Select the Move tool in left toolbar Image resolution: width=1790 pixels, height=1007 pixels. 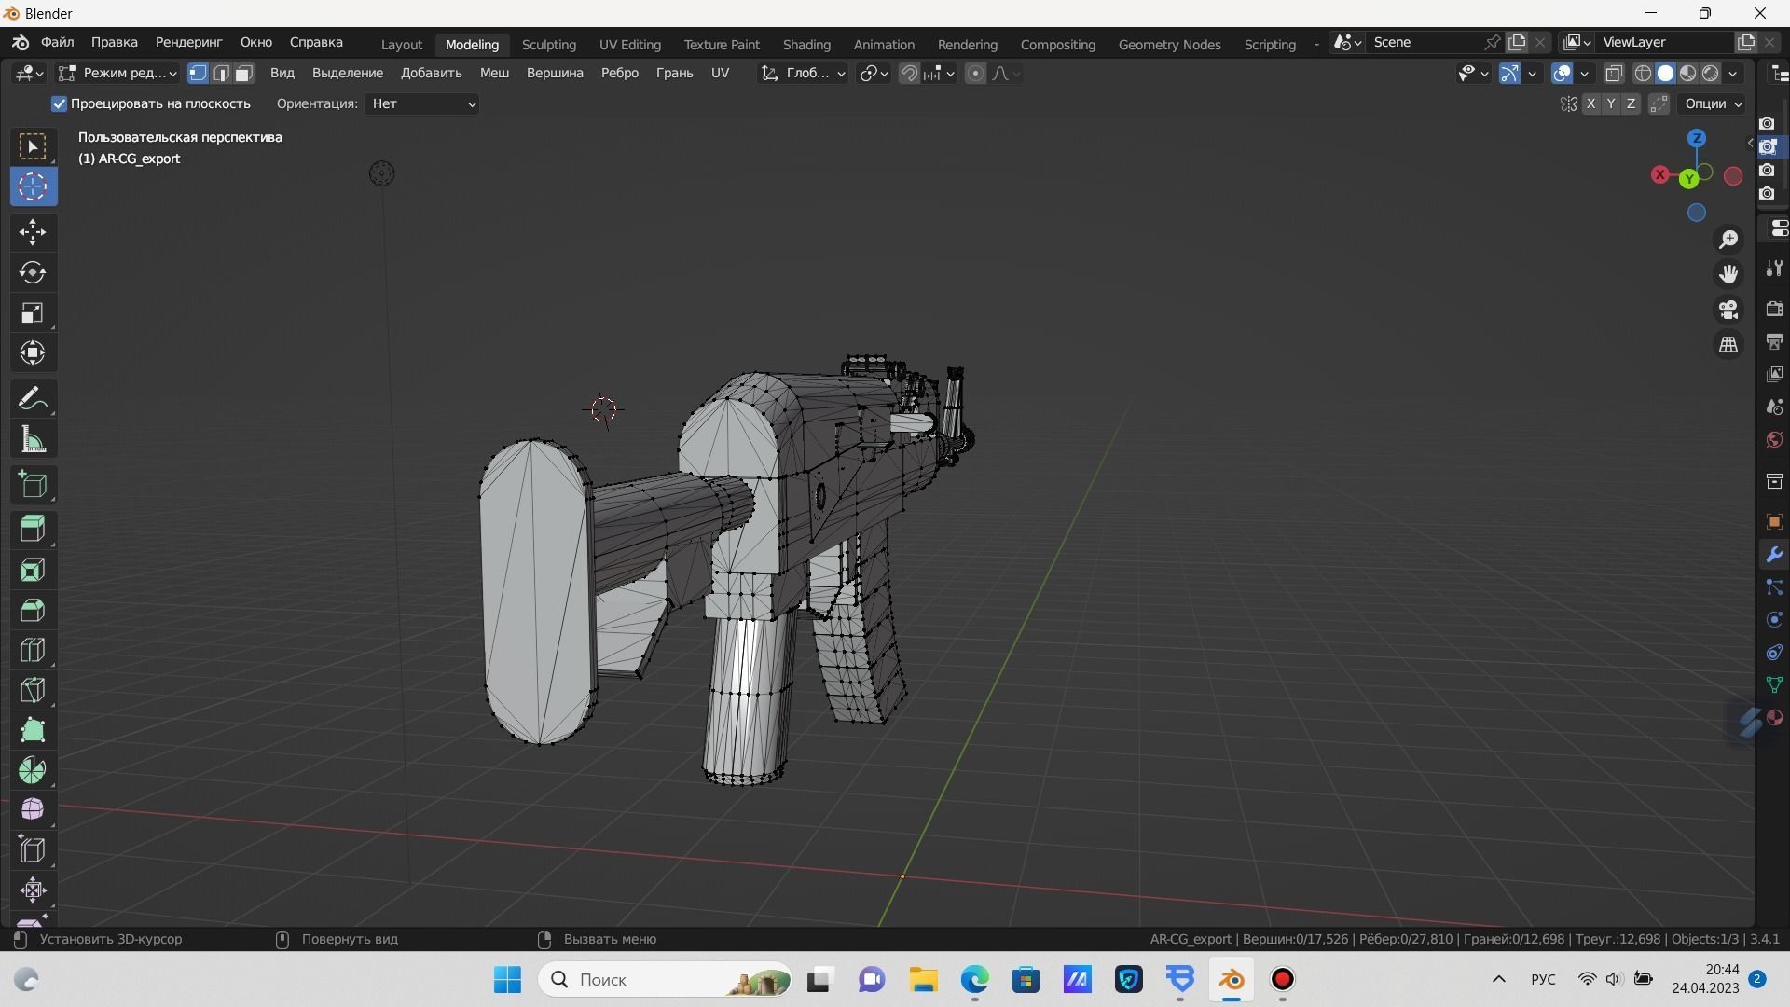(x=33, y=232)
